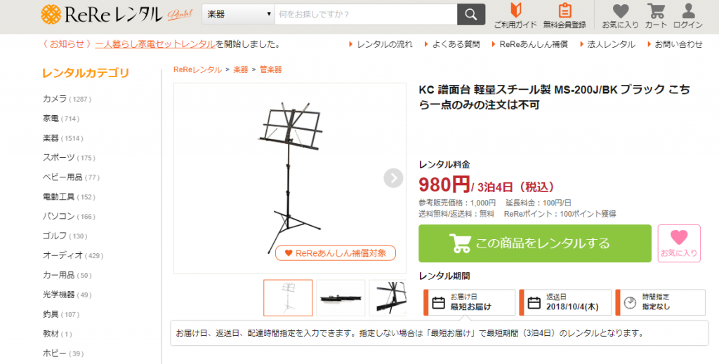Add to favorites with pink heart button
719x364 pixels.
[679, 243]
